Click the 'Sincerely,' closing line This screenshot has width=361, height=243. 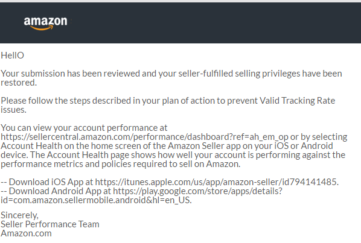pos(19,215)
